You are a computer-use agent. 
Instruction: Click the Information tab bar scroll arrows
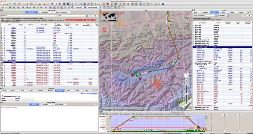tap(93, 91)
